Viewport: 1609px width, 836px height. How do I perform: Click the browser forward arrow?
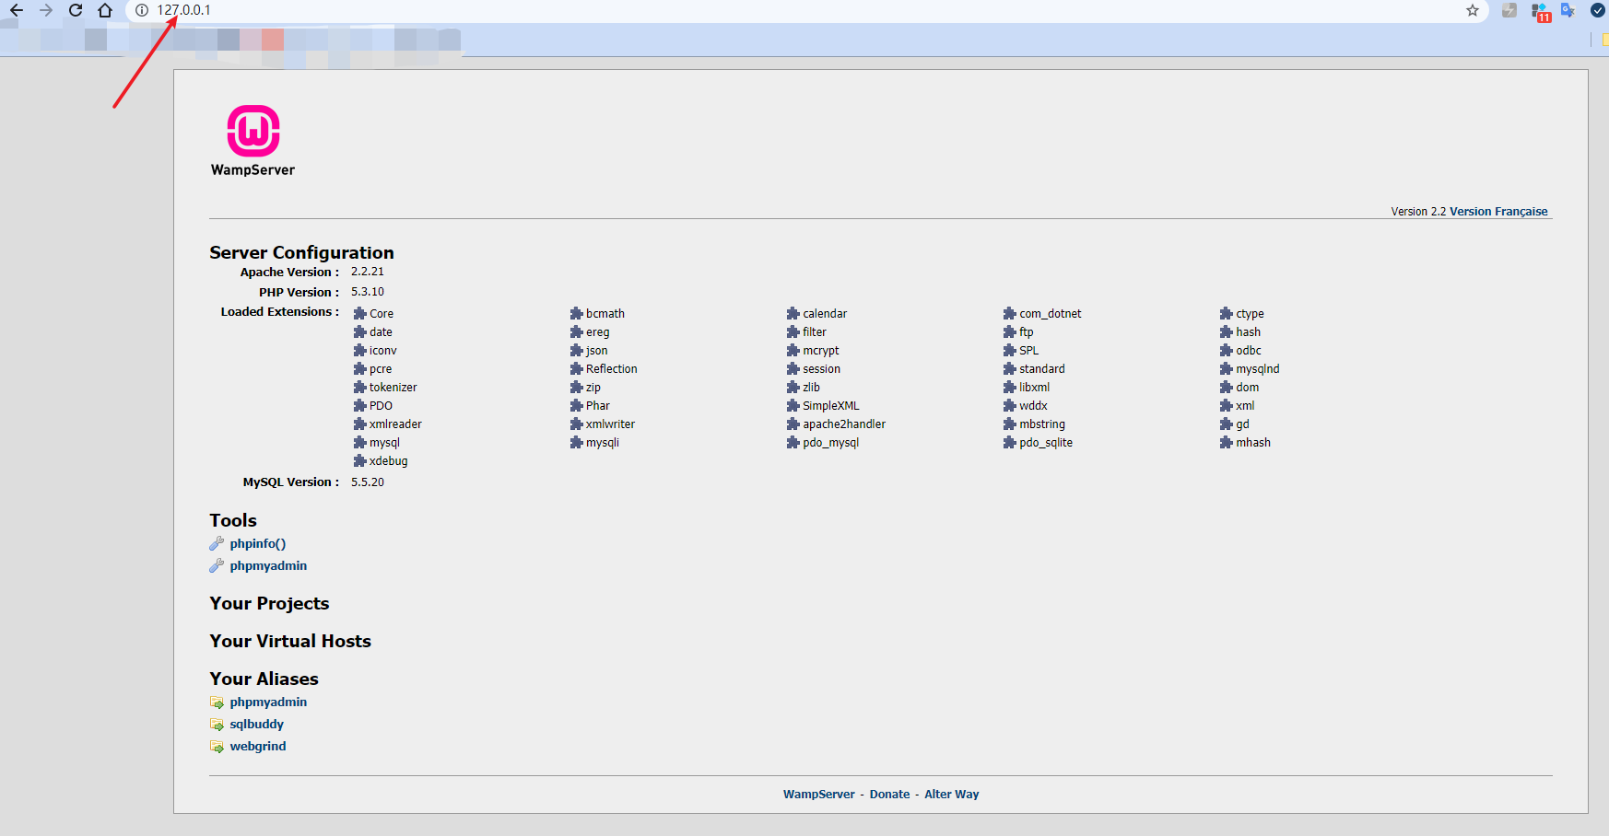point(46,10)
